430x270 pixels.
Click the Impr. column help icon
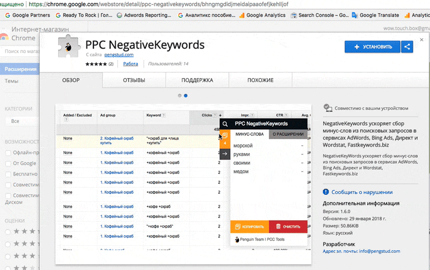tap(252, 115)
